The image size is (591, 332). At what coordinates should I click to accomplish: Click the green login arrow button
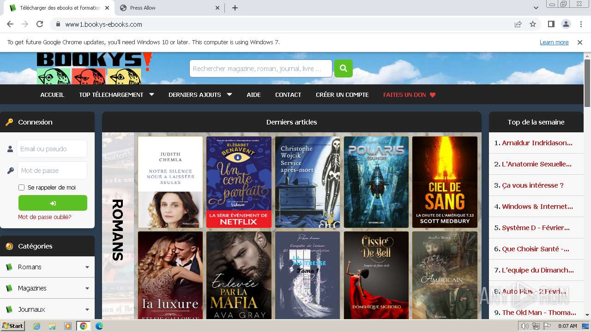click(x=53, y=203)
